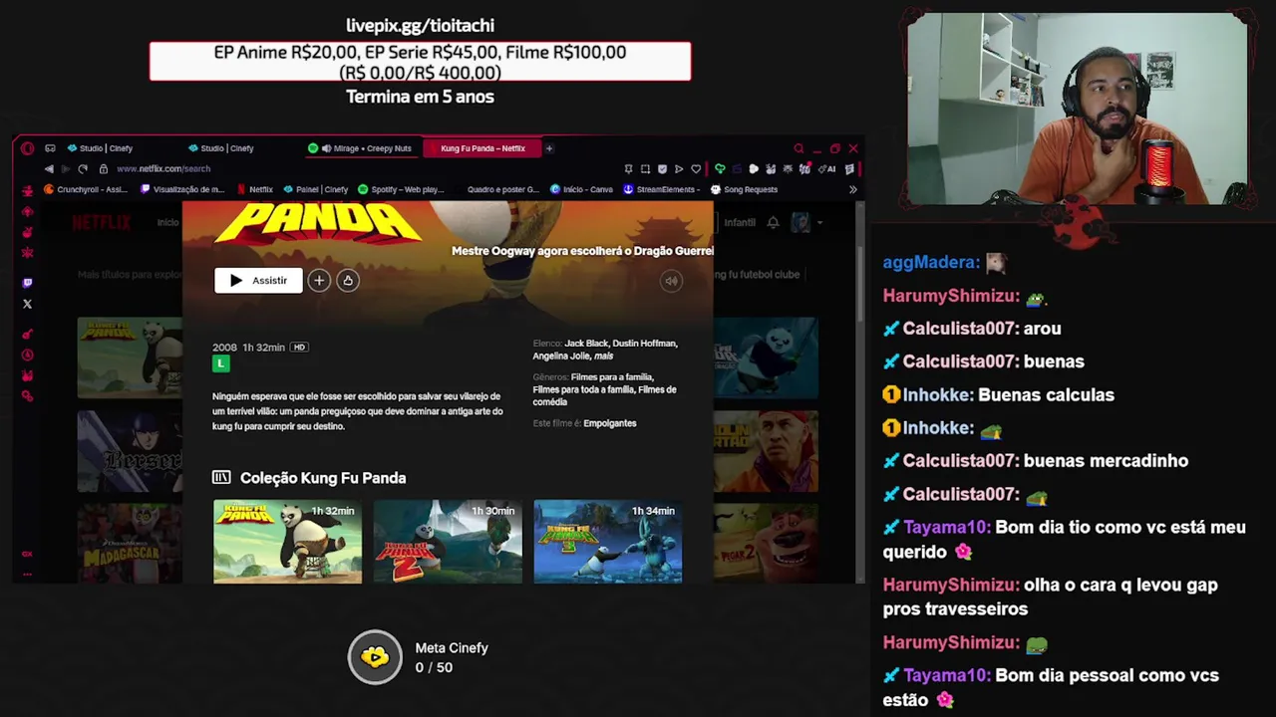Click the Netflix logo behind the dialog
This screenshot has height=717, width=1276.
[x=101, y=222]
